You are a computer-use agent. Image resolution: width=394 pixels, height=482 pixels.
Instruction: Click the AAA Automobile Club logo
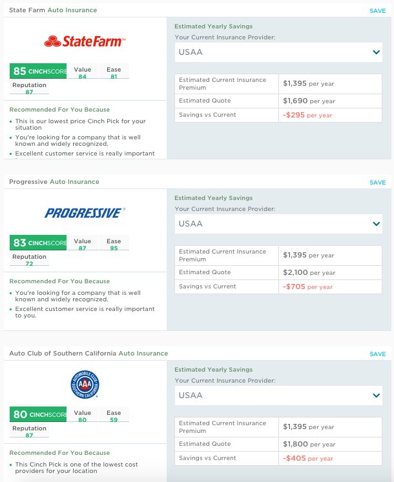click(x=85, y=385)
